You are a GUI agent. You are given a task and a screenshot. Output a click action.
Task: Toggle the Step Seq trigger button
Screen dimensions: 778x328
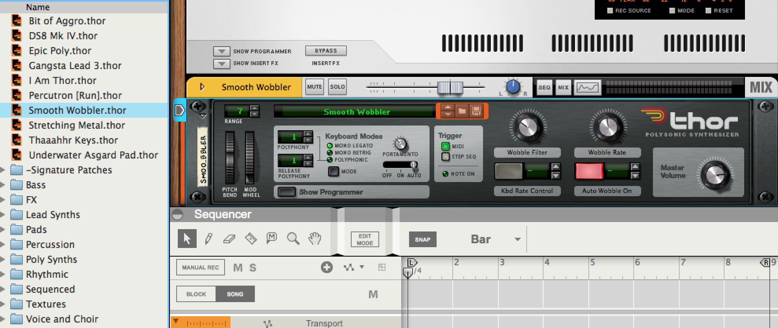[446, 157]
